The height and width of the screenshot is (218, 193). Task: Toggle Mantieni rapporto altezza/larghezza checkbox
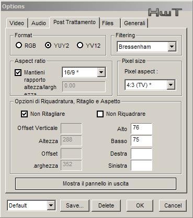[x=18, y=72]
